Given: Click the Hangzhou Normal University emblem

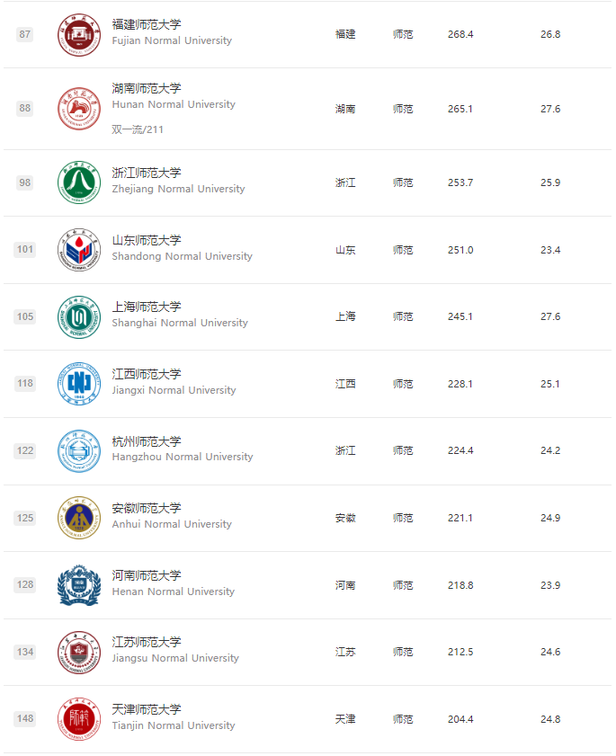Looking at the screenshot, I should click(76, 450).
